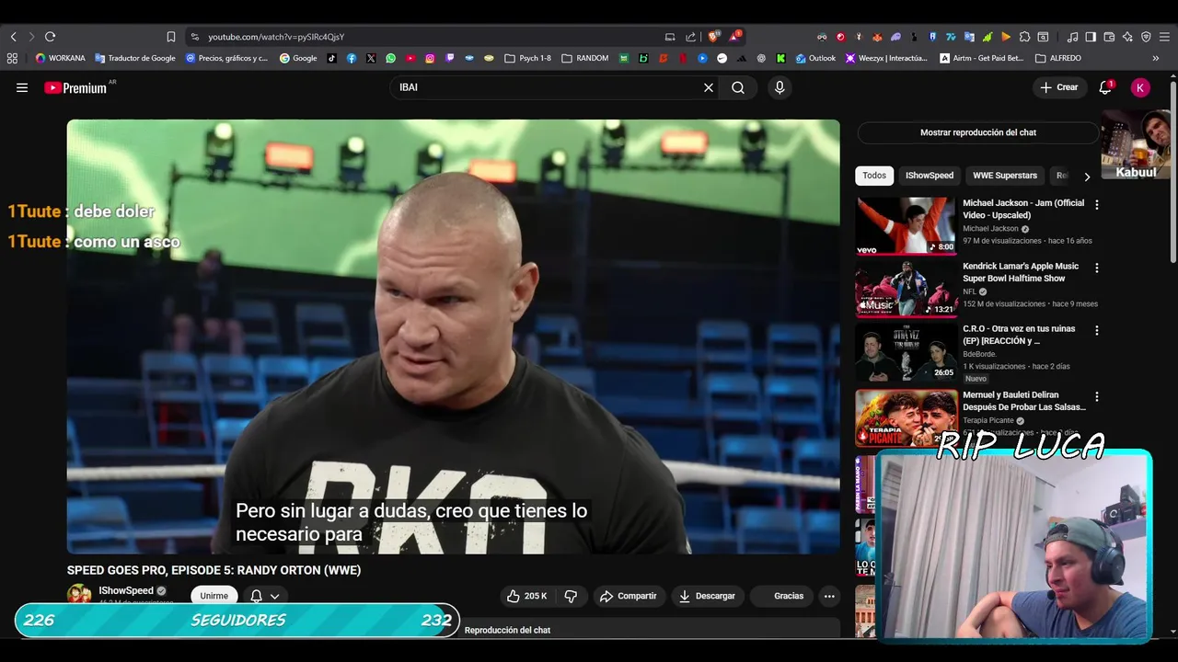This screenshot has width=1178, height=662.
Task: Expand the Psych 1-8 bookmarks folder
Action: (528, 58)
